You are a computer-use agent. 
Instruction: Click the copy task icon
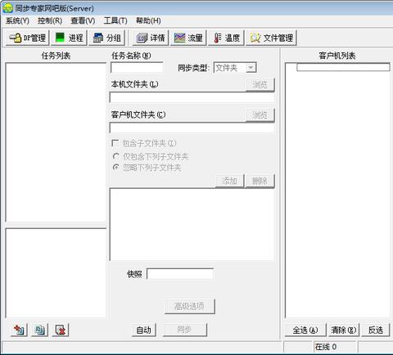(40, 330)
